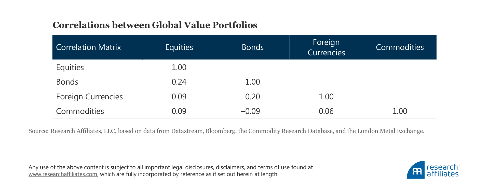The image size is (489, 186).
Task: Select the 0.20 correlation value
Action: (x=252, y=97)
